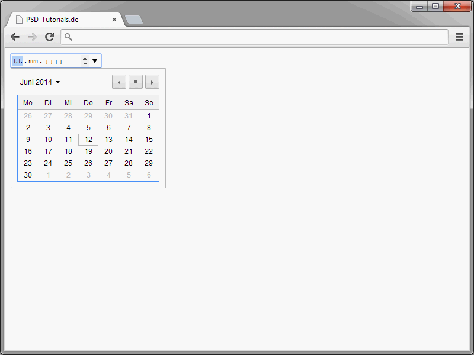Pick June 9 in the calendar
474x355 pixels.
click(28, 140)
